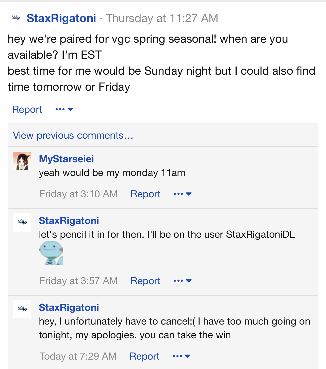Image resolution: width=326 pixels, height=369 pixels.
Task: View previous comments on this post
Action: tap(73, 135)
